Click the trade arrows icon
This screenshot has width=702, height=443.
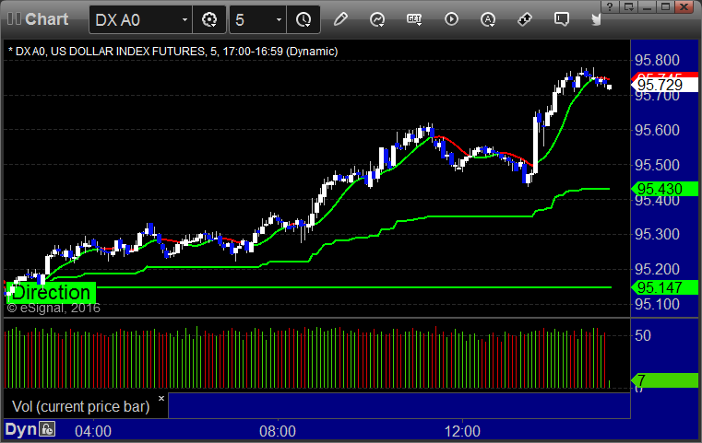click(524, 19)
